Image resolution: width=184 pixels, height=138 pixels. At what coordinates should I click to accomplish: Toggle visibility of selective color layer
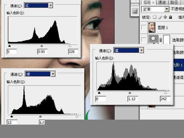tap(144, 40)
